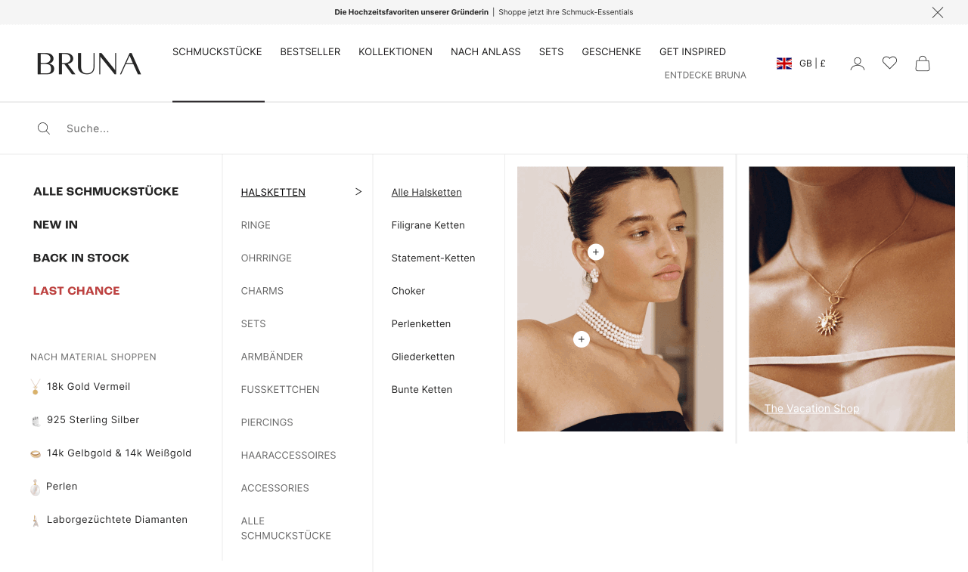
Task: Select the 18k Gold Vermeil material icon
Action: (36, 387)
